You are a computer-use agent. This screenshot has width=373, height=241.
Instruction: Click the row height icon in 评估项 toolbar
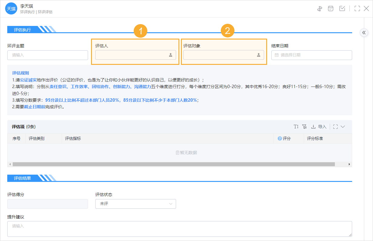click(296, 126)
